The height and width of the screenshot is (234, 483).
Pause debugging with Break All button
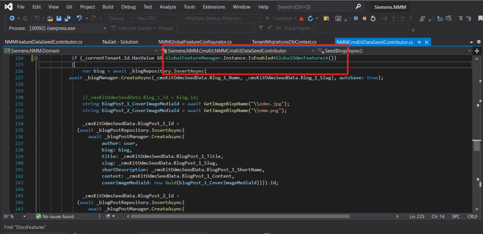[356, 18]
